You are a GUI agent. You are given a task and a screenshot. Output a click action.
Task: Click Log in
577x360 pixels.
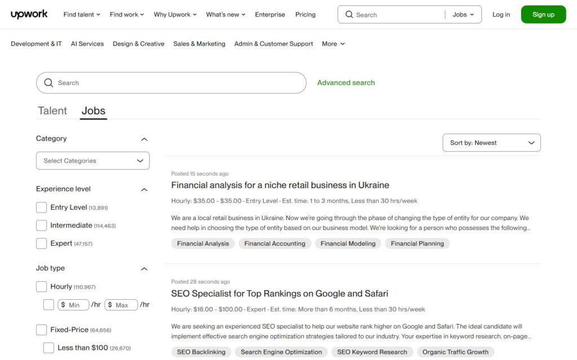(501, 14)
